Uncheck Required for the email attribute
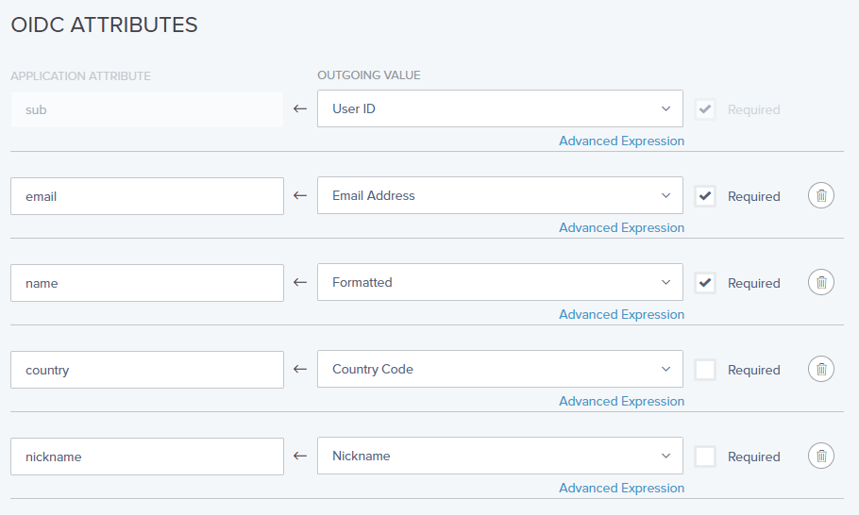 (705, 196)
